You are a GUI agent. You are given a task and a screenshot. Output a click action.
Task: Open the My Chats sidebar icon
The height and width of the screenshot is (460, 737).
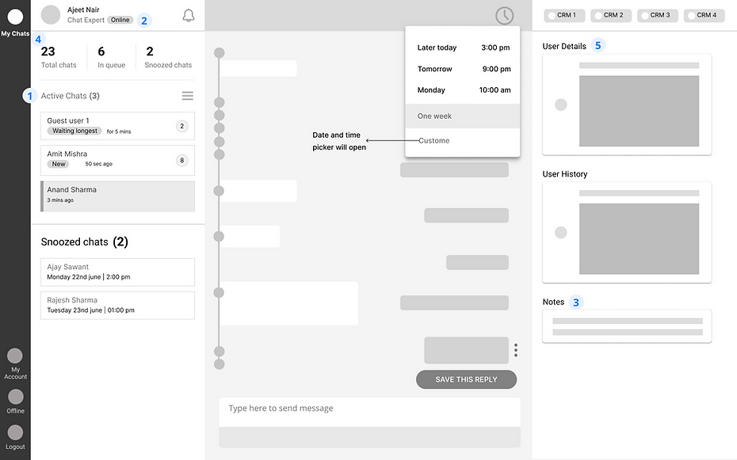tap(15, 17)
